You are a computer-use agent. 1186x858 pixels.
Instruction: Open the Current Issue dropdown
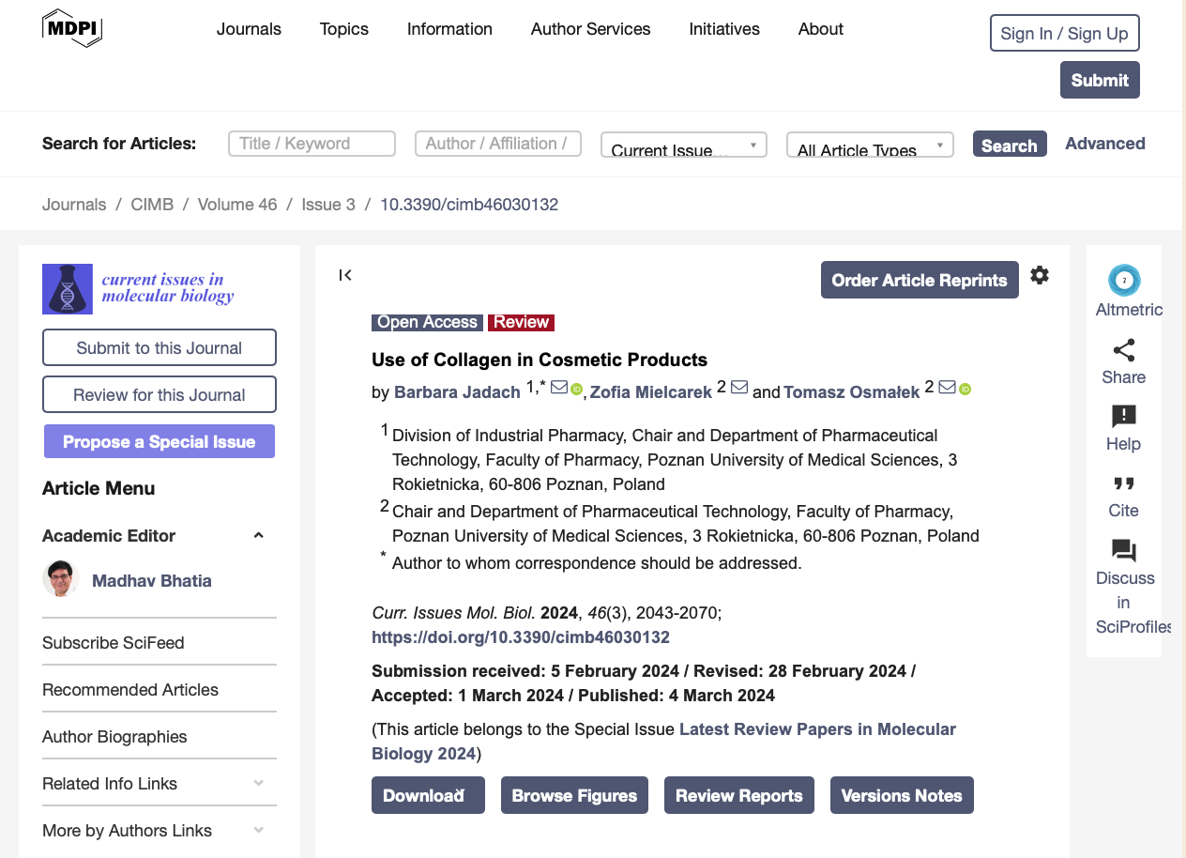683,145
